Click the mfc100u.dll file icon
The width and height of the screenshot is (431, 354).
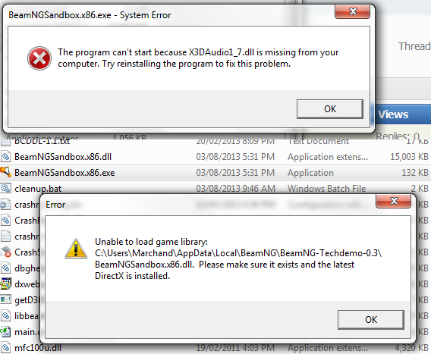(x=5, y=347)
